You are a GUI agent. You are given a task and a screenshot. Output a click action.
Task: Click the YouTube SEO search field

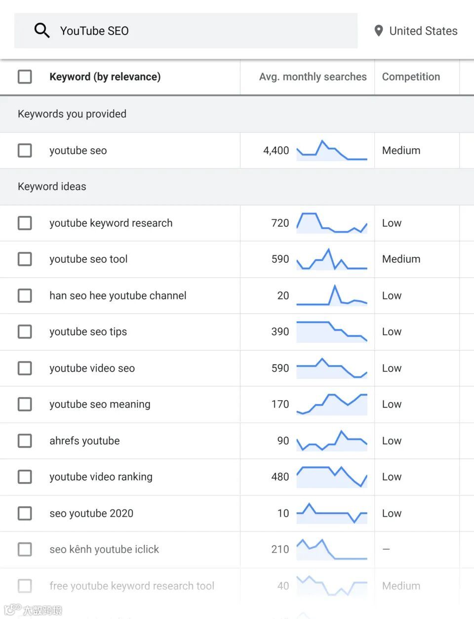197,31
